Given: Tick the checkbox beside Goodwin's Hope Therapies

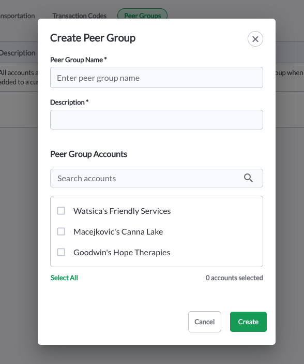Looking at the screenshot, I should tap(61, 252).
